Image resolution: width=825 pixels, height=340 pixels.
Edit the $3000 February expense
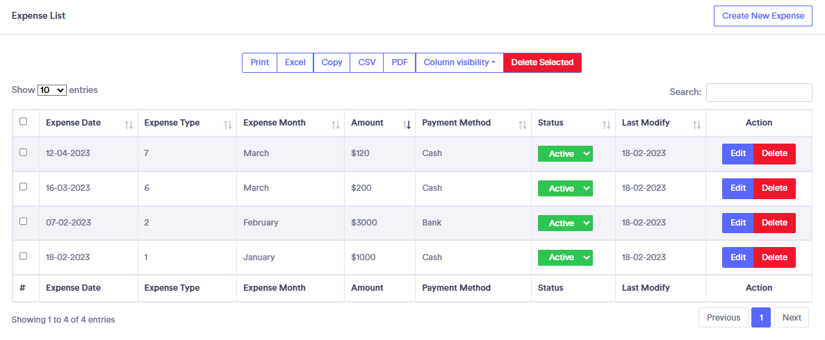738,223
